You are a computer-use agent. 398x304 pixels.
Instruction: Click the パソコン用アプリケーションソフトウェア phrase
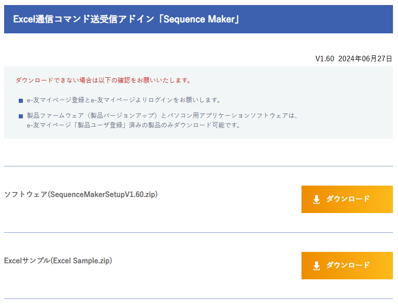click(228, 116)
